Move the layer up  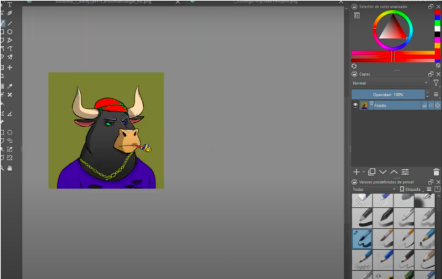[x=394, y=172]
